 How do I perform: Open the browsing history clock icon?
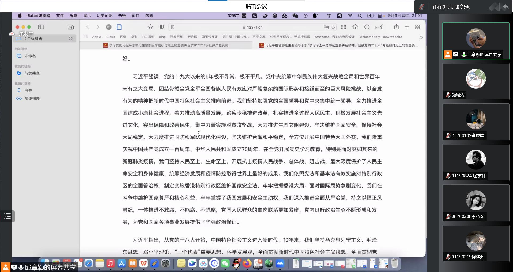click(x=367, y=27)
